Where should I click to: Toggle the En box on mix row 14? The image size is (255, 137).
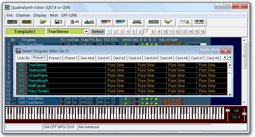[63, 99]
